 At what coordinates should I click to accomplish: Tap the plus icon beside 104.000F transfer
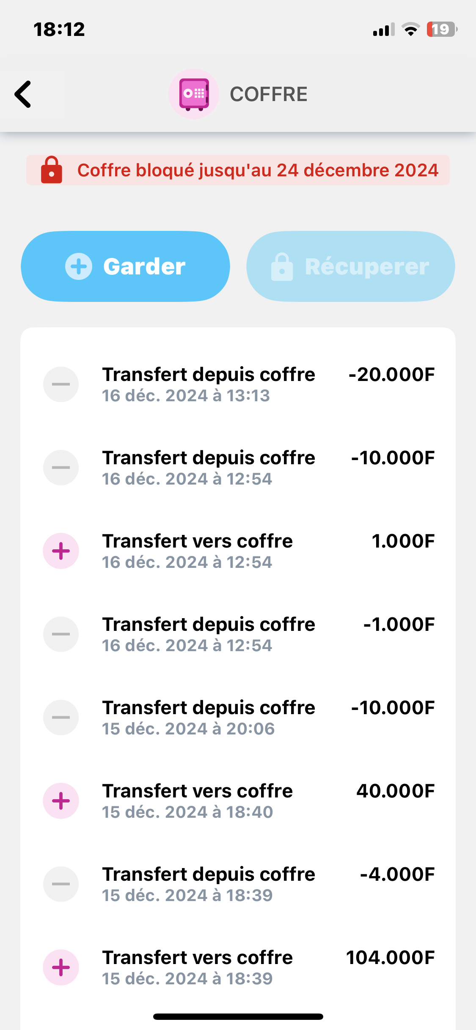coord(61,967)
